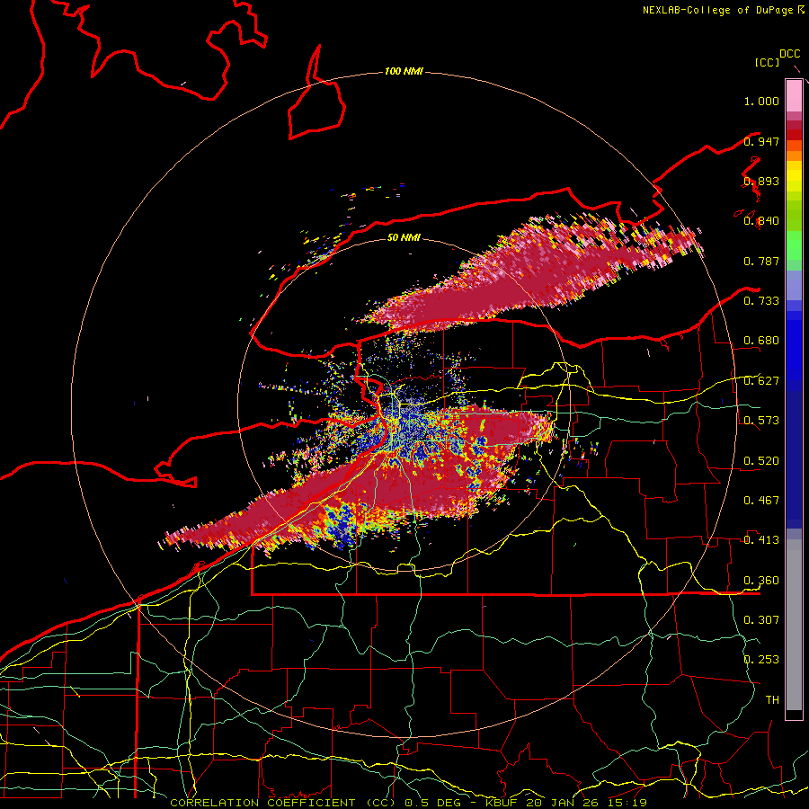Select the 0.840 scale value
The image size is (809, 809).
coord(761,221)
